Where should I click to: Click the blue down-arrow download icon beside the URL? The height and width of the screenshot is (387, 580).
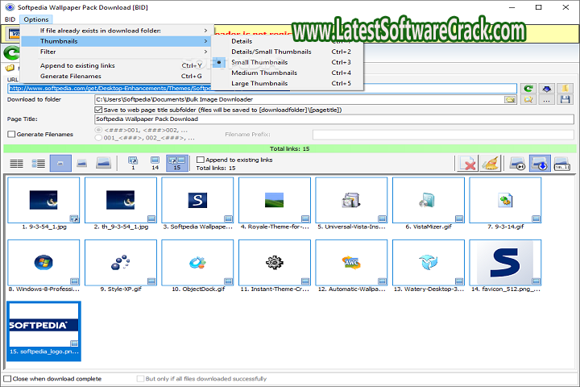pos(546,89)
